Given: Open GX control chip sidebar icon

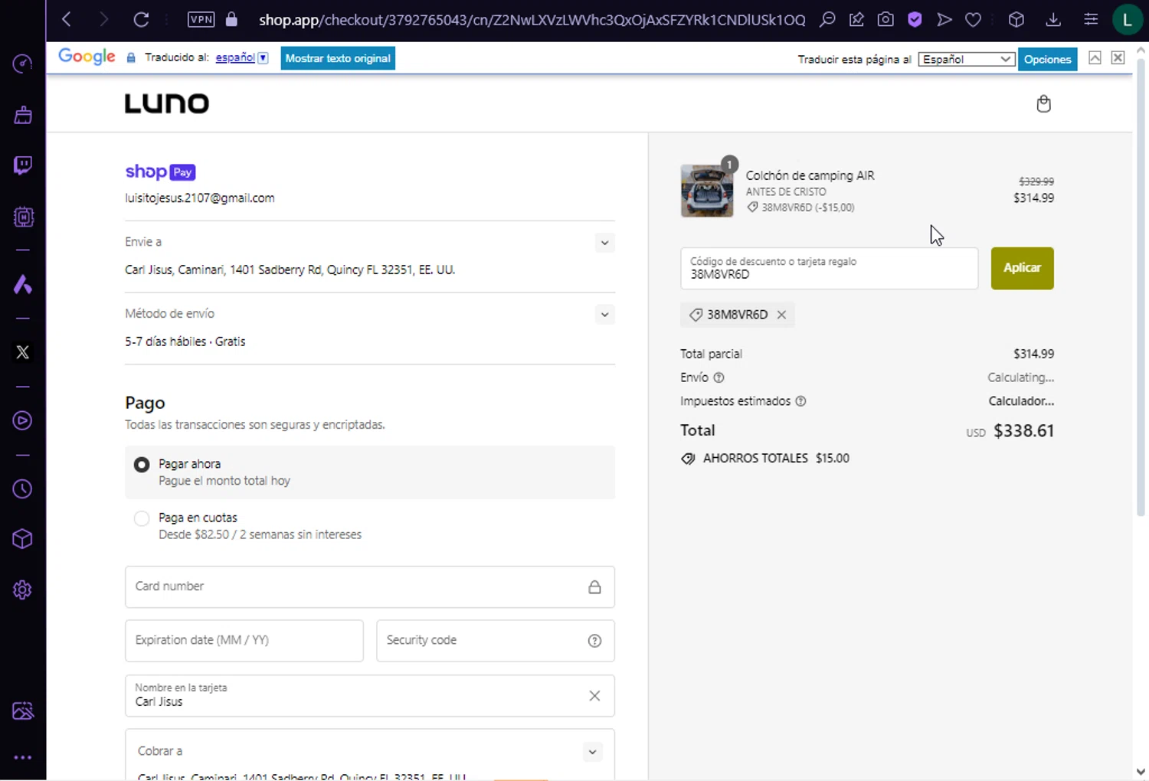Looking at the screenshot, I should point(23,217).
